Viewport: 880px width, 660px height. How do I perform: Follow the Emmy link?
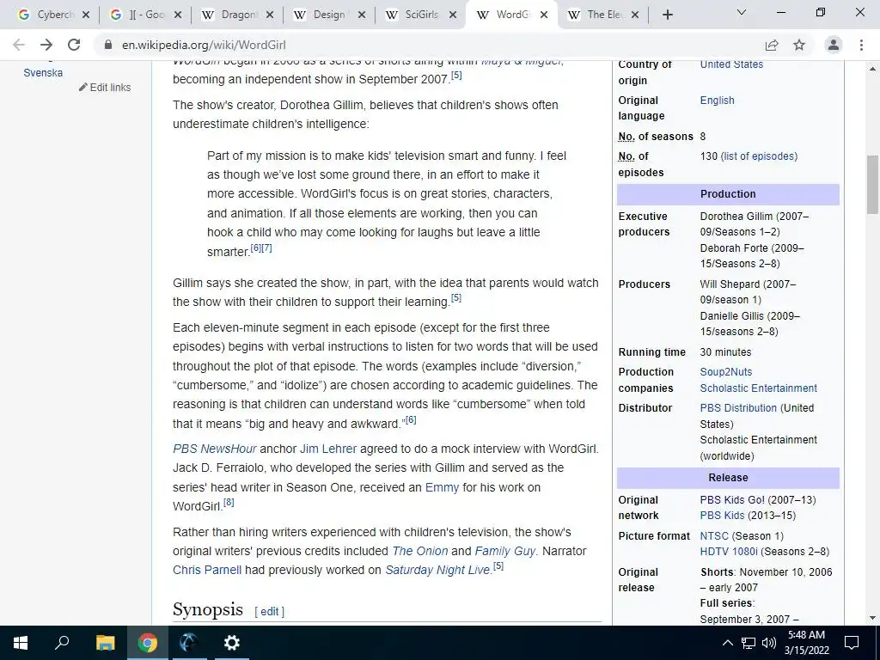pos(442,487)
